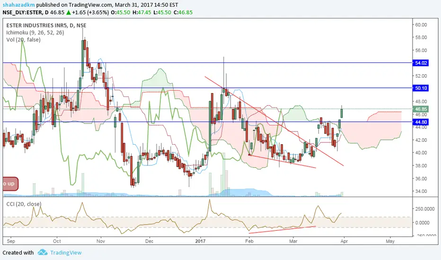Select the 50.10 price level label
This screenshot has width=441, height=260.
[x=421, y=88]
